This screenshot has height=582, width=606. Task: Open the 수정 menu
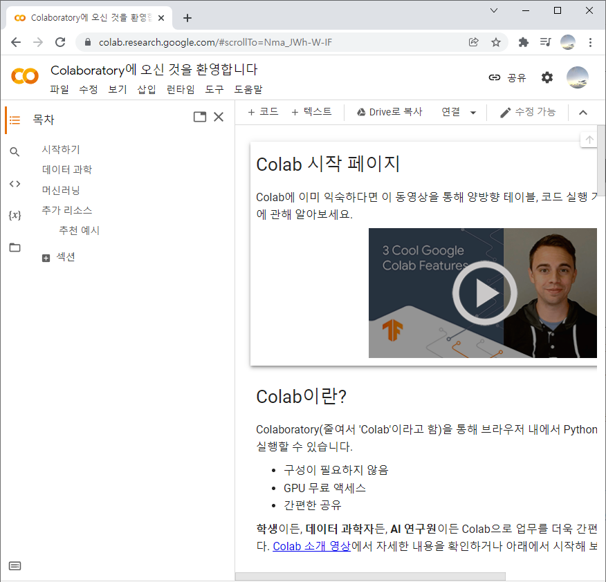click(x=89, y=89)
